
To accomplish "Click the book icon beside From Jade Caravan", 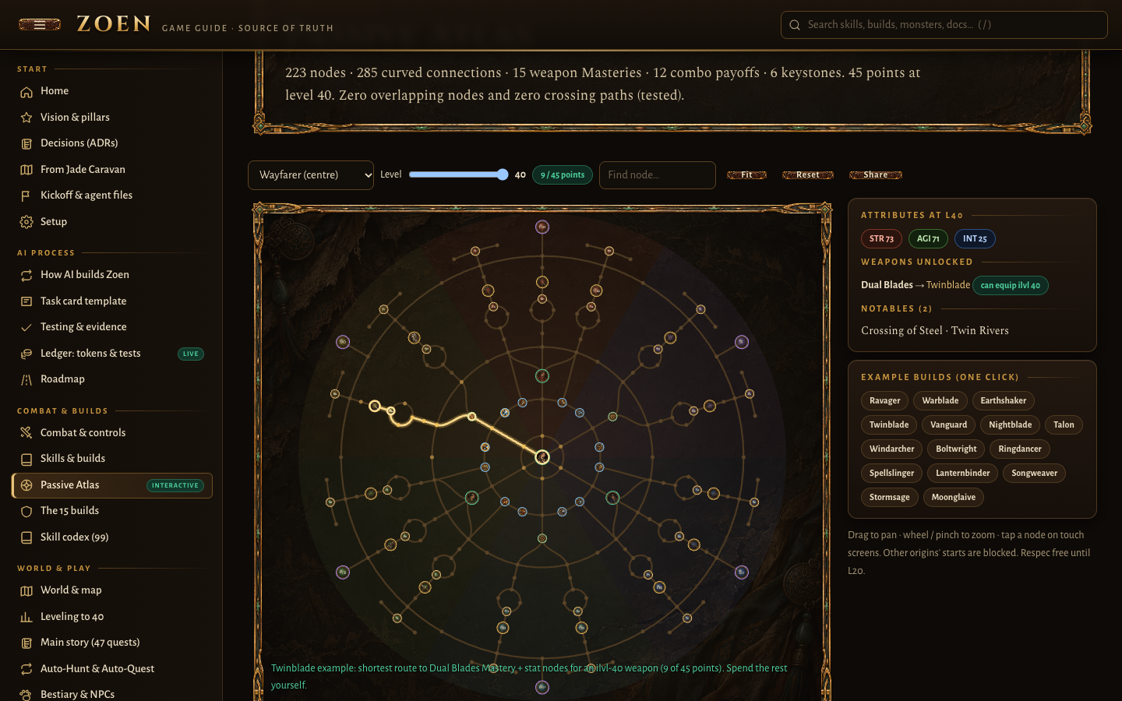I will (x=26, y=170).
